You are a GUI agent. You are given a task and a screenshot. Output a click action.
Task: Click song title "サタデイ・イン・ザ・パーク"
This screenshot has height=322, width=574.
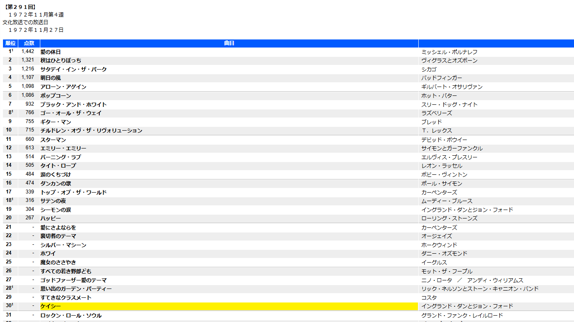pyautogui.click(x=73, y=69)
